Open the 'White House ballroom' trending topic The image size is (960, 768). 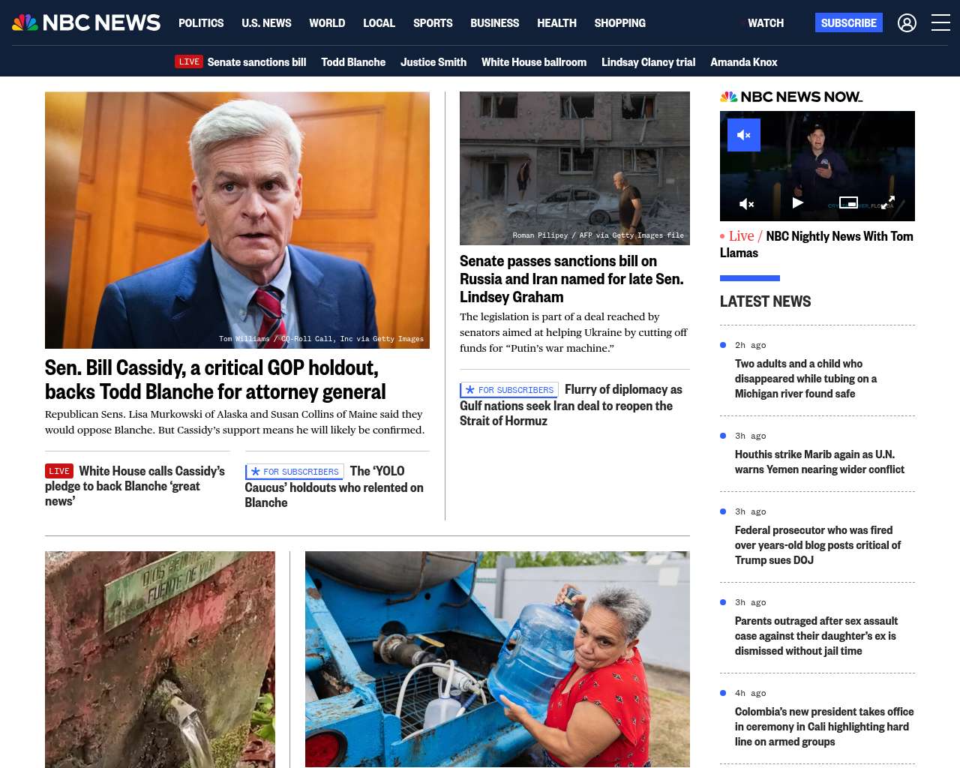(534, 62)
